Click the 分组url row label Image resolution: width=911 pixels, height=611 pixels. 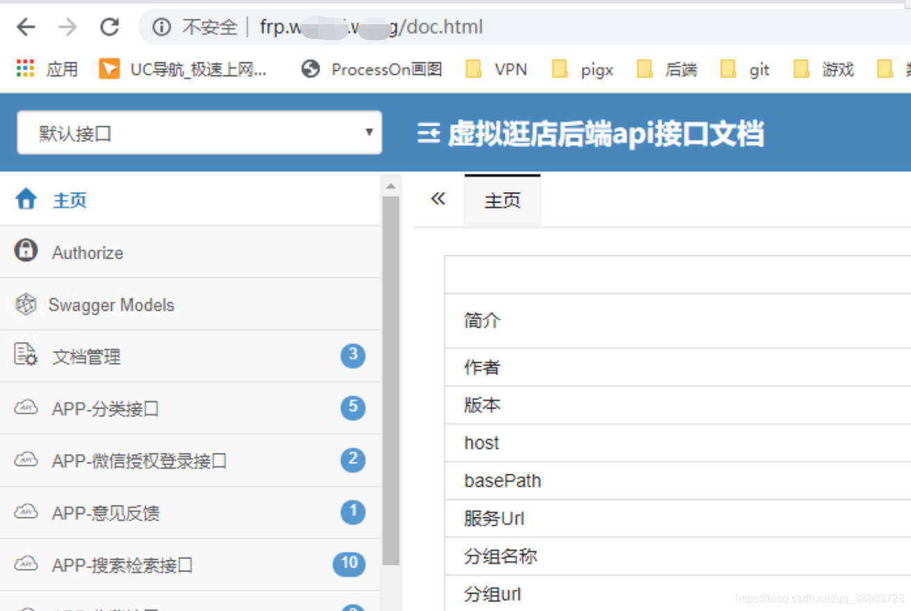492,594
